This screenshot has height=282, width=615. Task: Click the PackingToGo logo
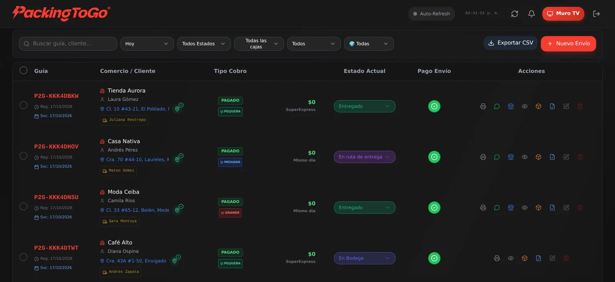(61, 13)
